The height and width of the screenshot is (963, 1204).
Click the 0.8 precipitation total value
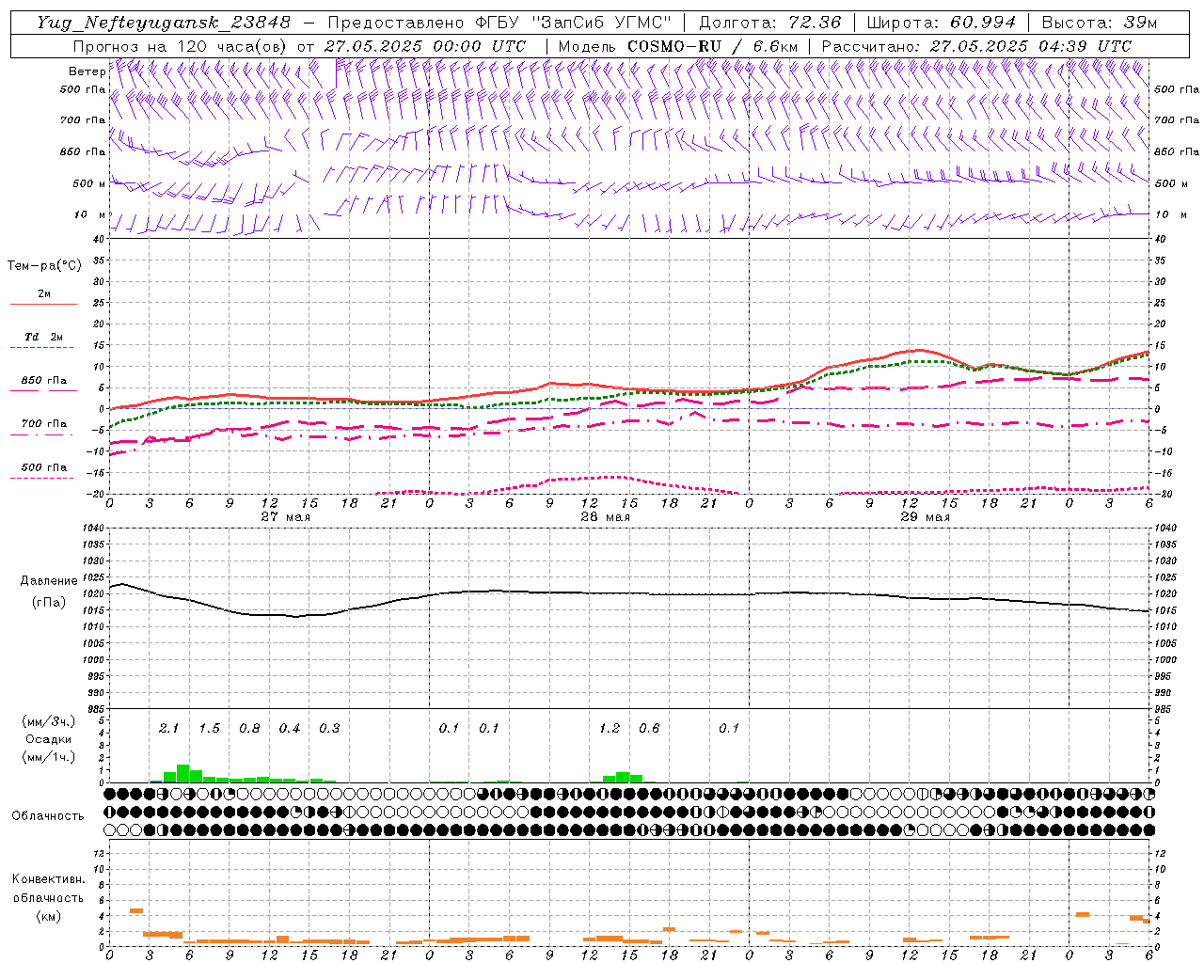[x=249, y=729]
